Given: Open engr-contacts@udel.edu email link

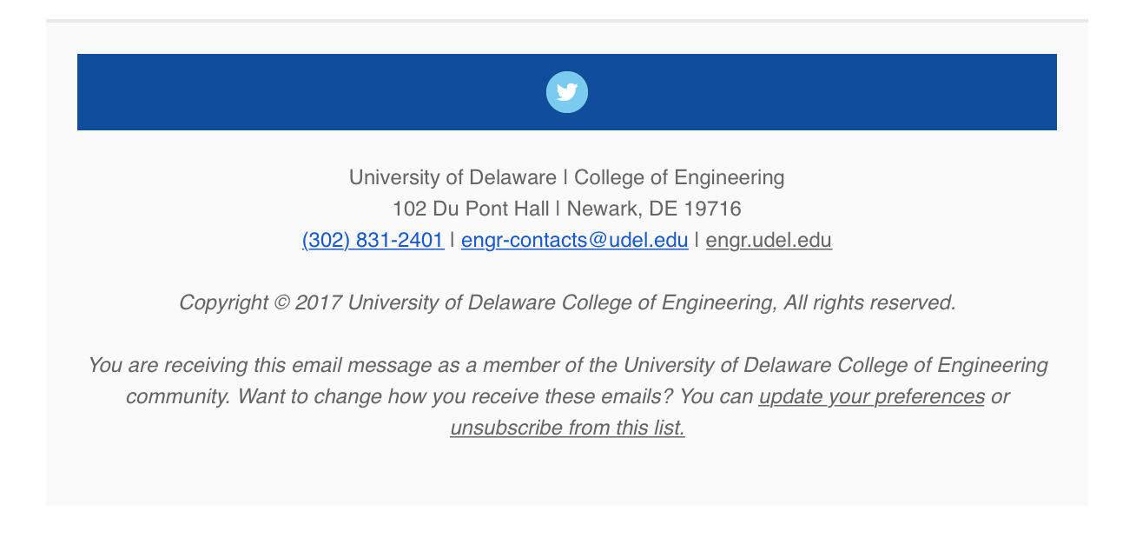Looking at the screenshot, I should click(575, 240).
